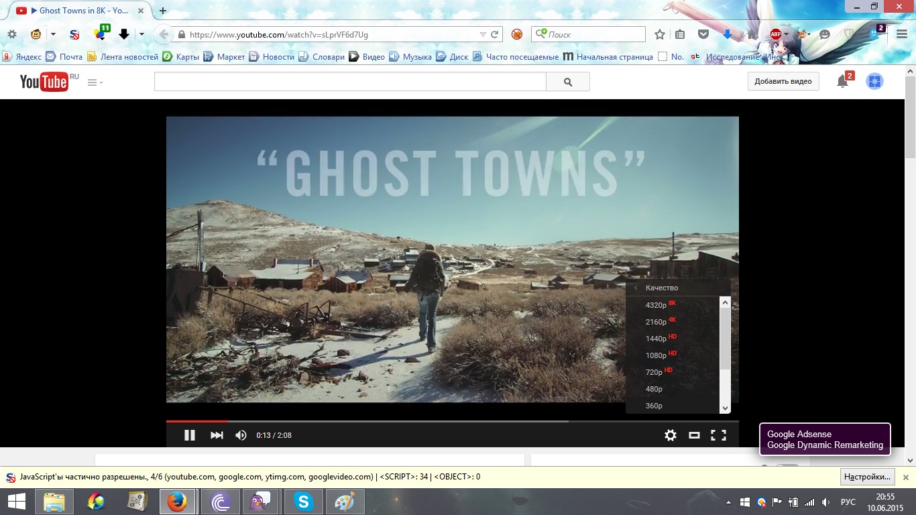Show hidden system tray icons
916x515 pixels.
tap(729, 502)
